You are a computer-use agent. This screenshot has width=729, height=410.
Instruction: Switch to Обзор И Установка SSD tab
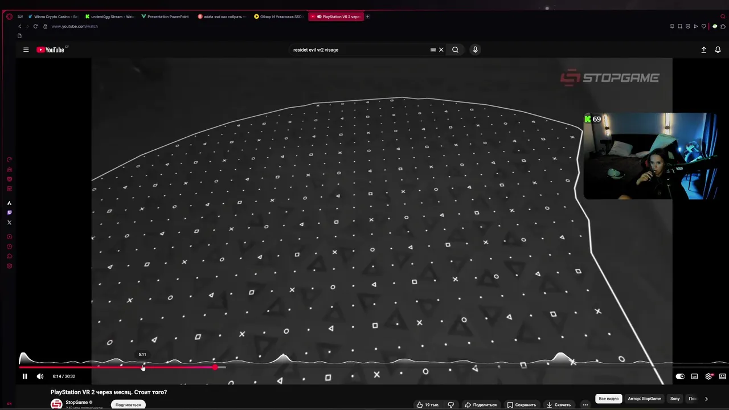(x=278, y=17)
